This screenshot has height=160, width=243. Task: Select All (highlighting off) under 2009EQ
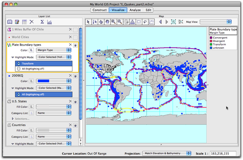pos(19,94)
